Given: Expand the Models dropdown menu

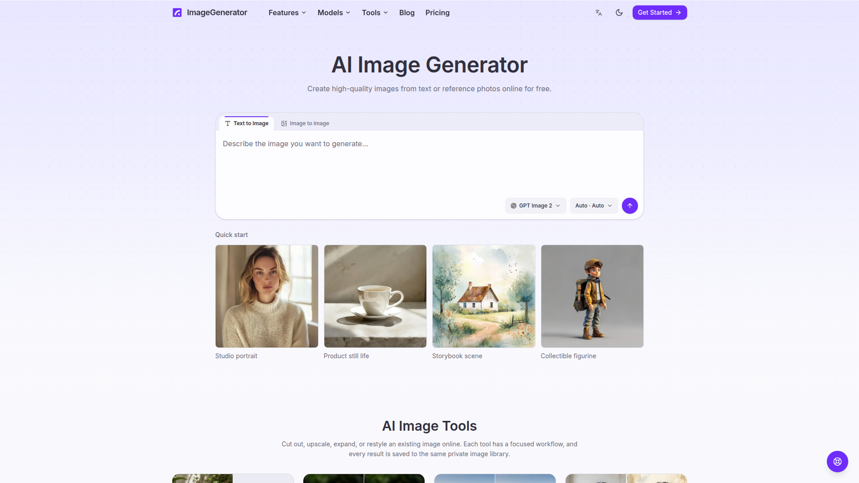Looking at the screenshot, I should [334, 13].
